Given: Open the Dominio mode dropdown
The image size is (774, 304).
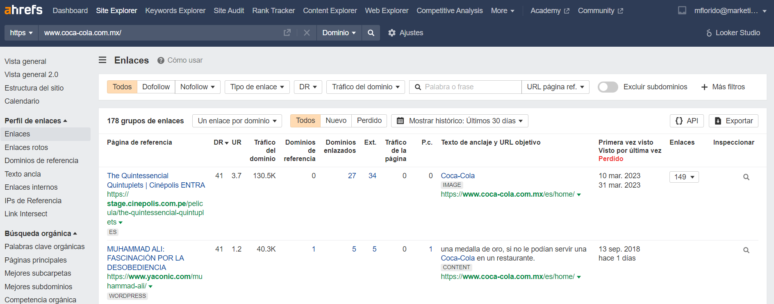Looking at the screenshot, I should (x=339, y=33).
